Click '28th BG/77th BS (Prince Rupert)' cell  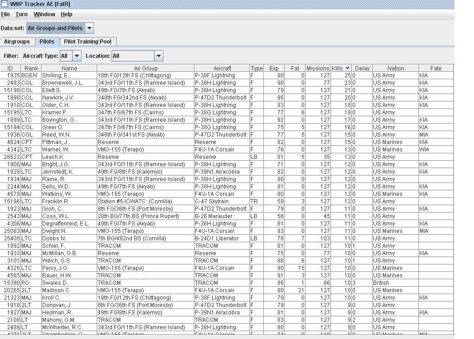[x=146, y=216]
